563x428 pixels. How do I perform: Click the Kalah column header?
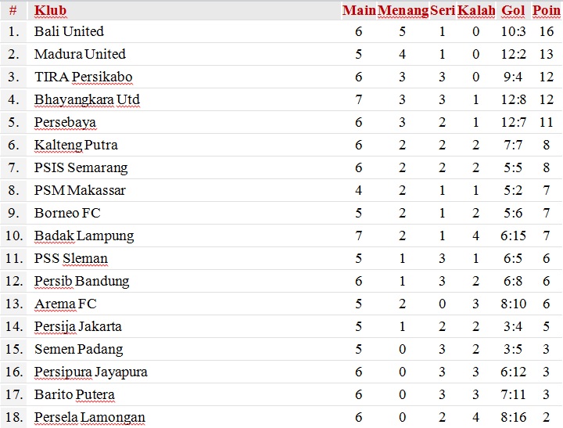(476, 11)
